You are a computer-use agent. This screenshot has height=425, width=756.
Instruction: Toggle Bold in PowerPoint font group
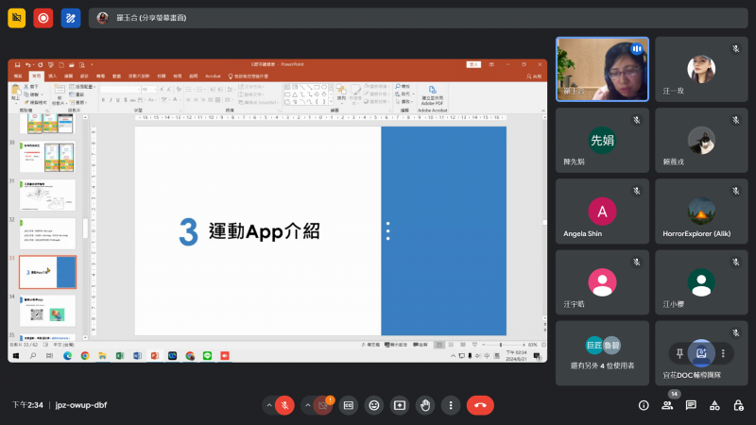click(x=103, y=100)
